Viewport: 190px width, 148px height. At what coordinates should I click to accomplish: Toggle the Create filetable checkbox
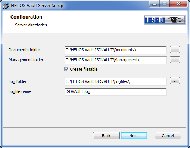tap(66, 69)
